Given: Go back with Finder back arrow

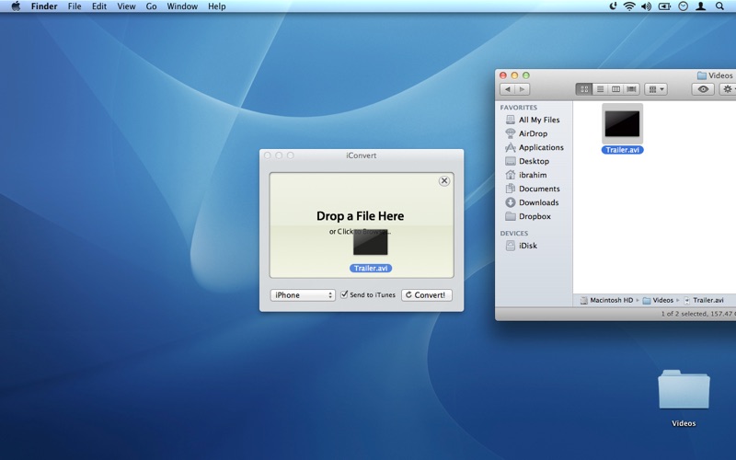Looking at the screenshot, I should coord(507,89).
